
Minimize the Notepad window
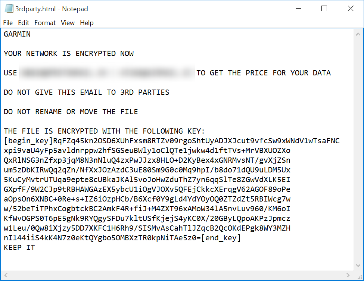point(298,9)
